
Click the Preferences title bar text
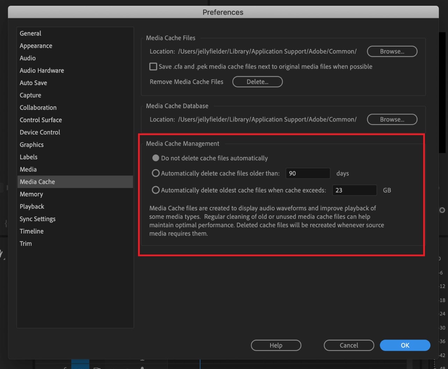[223, 12]
